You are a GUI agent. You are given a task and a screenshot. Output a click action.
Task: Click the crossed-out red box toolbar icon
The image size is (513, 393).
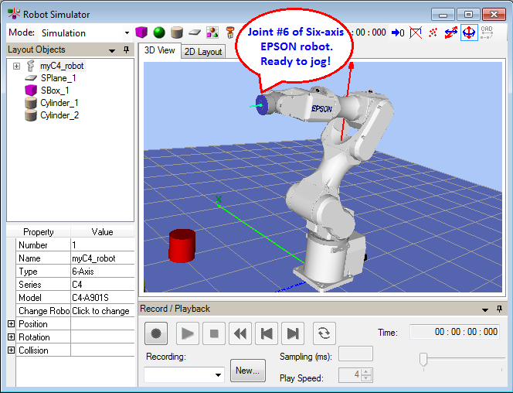coord(416,32)
